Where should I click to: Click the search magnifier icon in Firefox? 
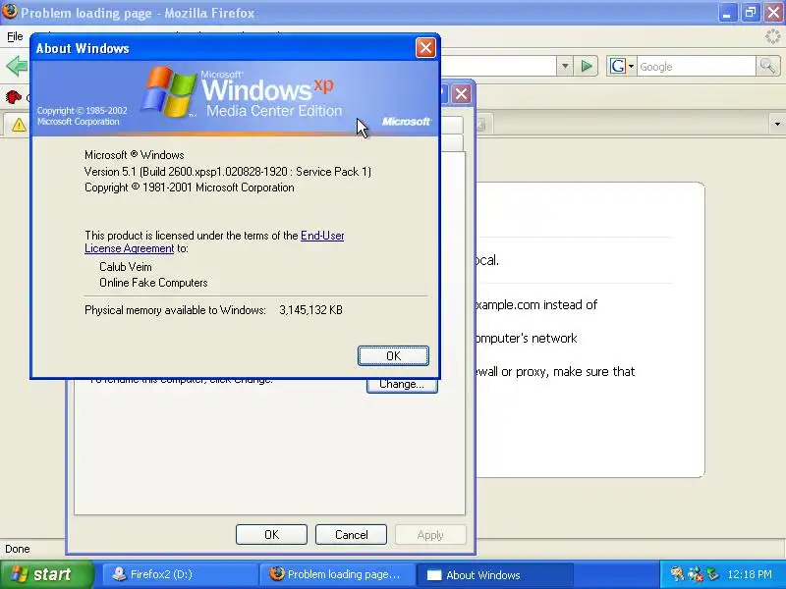tap(767, 66)
